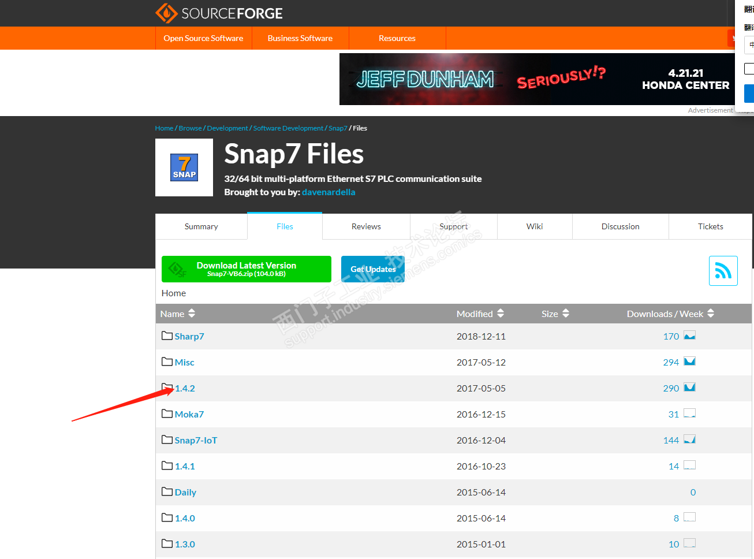Click the folder icon beside Daily

click(x=167, y=491)
